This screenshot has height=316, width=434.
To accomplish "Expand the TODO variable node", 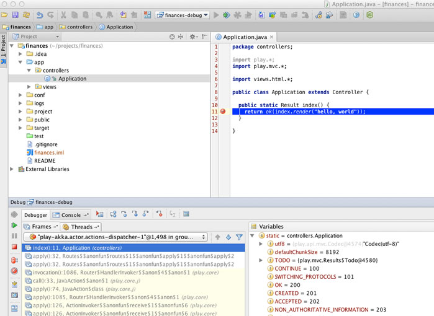I will tap(261, 260).
